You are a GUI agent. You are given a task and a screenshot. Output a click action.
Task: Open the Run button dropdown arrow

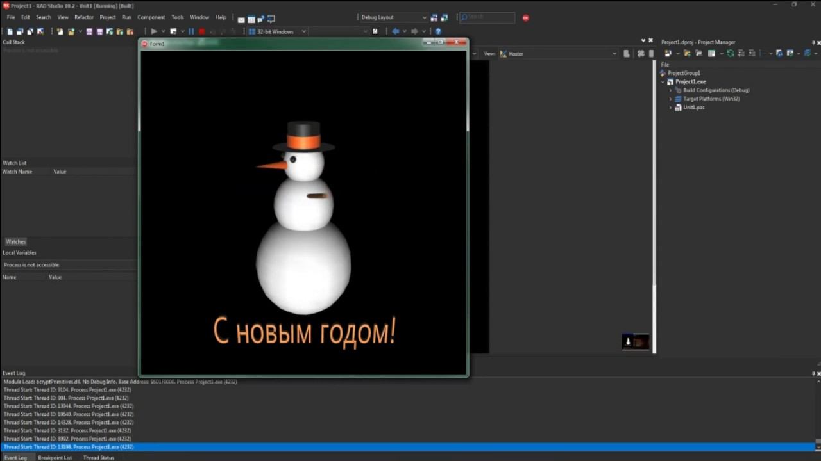click(163, 31)
